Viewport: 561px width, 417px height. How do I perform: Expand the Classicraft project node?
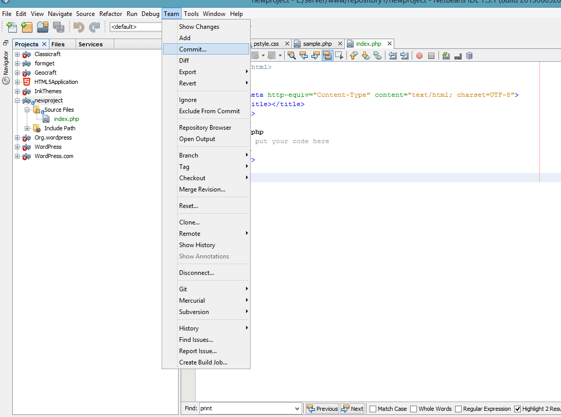tap(17, 55)
